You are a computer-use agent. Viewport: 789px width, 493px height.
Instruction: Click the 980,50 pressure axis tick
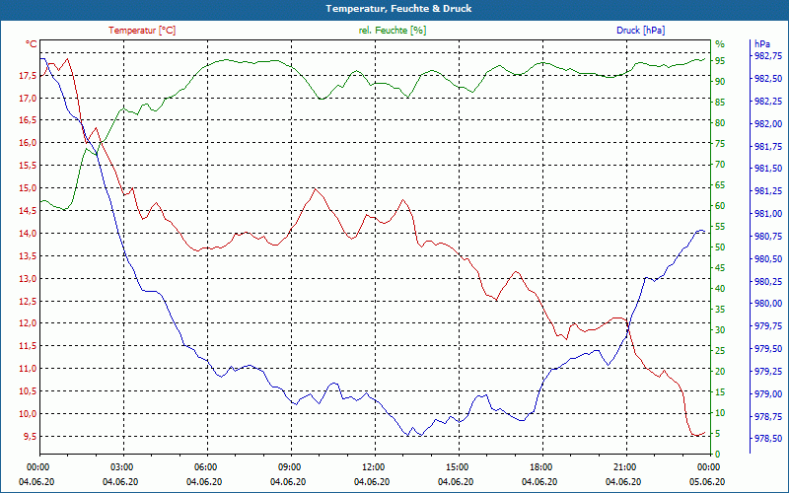click(x=768, y=259)
